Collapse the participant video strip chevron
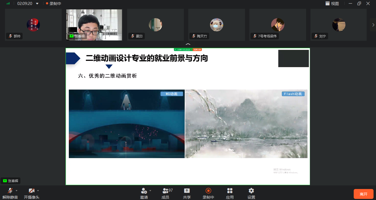376x200 pixels. pyautogui.click(x=188, y=44)
